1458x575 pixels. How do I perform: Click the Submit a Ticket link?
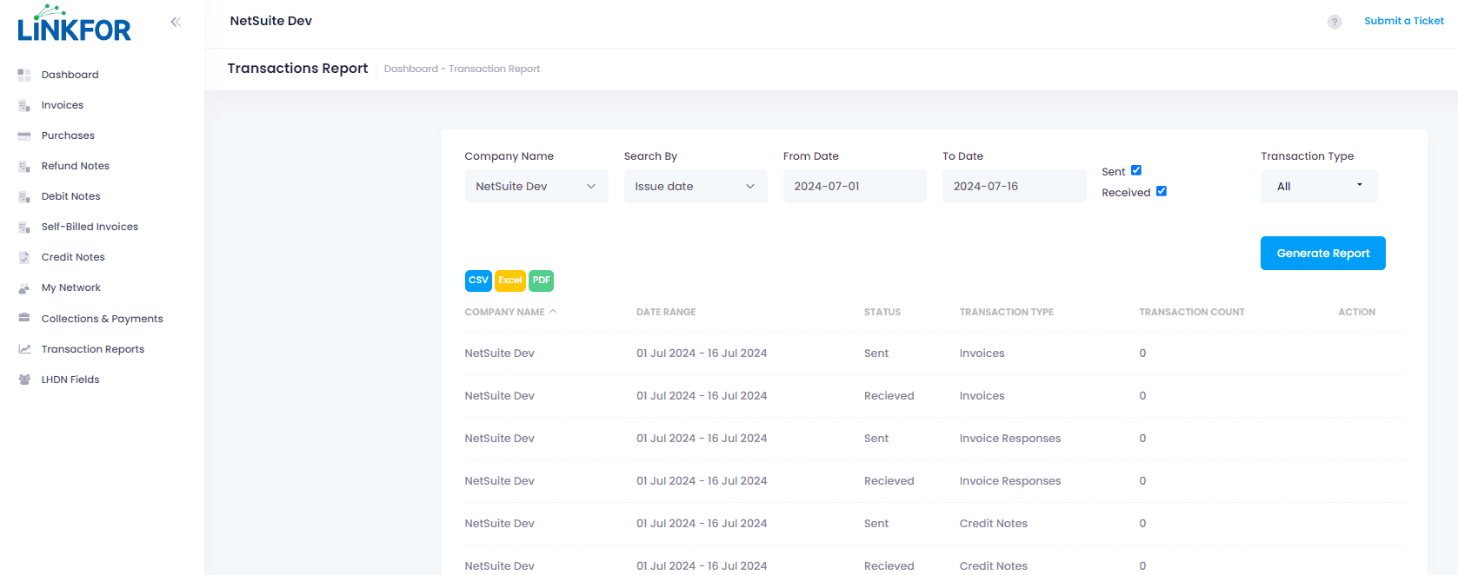[1403, 21]
